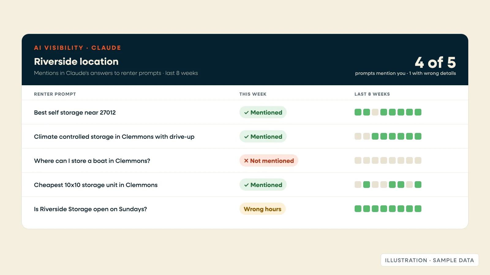
Task: Click the LAST 8 WEEKS column header
Action: coord(372,94)
